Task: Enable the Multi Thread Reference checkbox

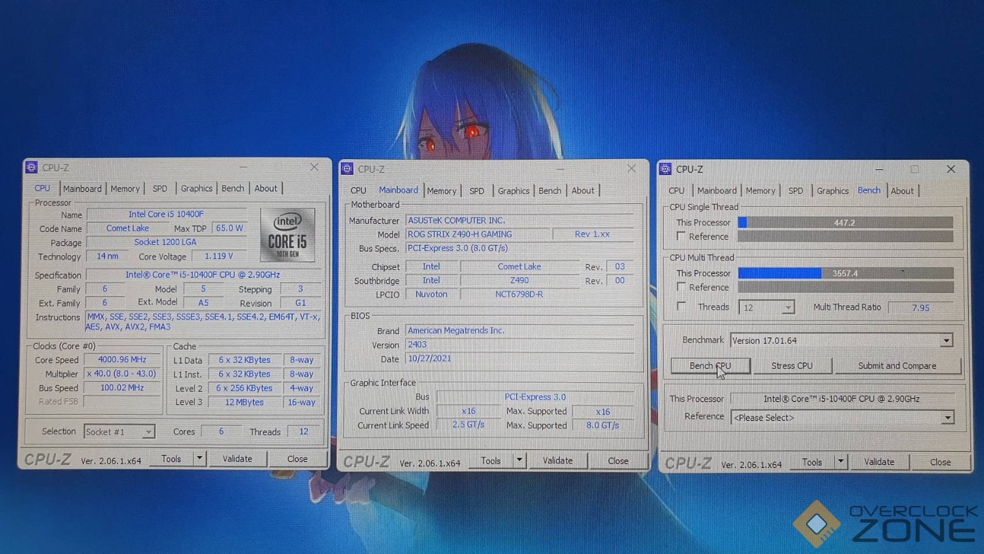Action: pyautogui.click(x=681, y=287)
